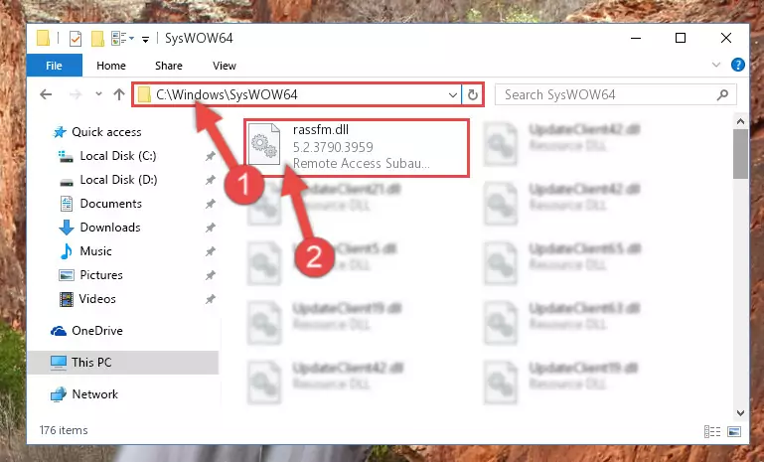
Task: Switch to Large icons view in status bar
Action: pyautogui.click(x=734, y=431)
